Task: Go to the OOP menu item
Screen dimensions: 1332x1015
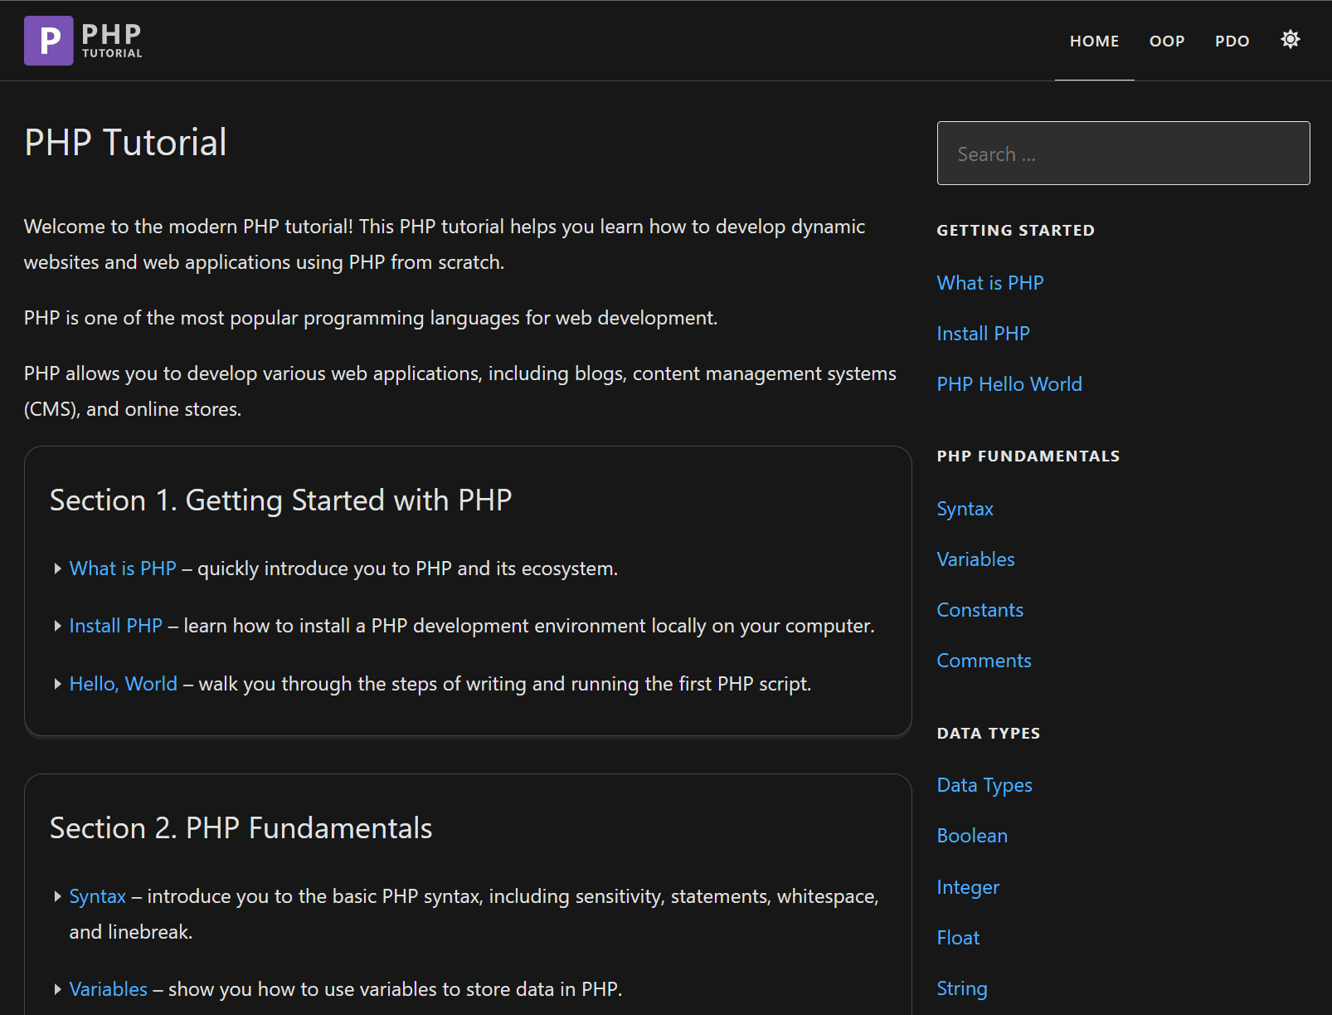Action: tap(1166, 41)
